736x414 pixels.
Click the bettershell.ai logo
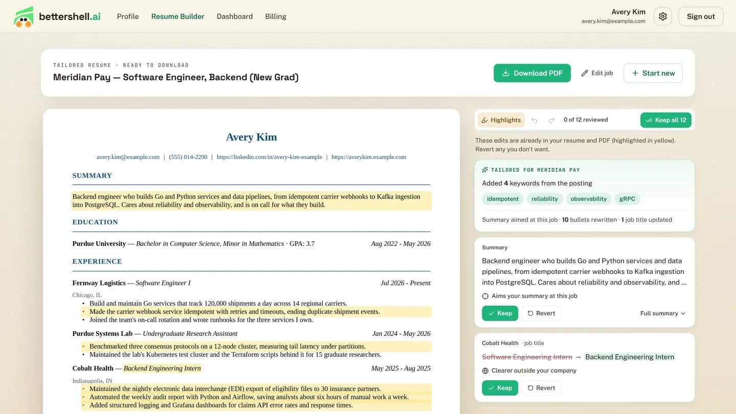[57, 16]
